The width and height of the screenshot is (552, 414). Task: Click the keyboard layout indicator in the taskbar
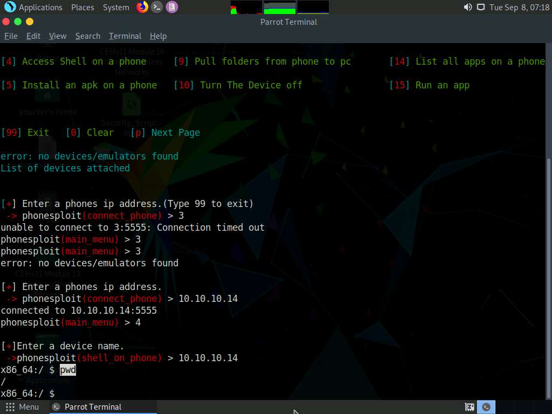coord(469,407)
